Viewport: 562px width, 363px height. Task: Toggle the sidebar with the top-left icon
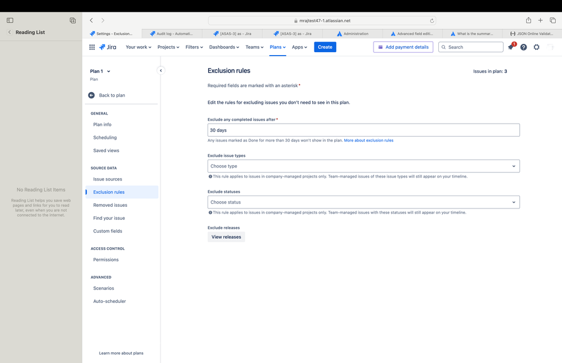[10, 20]
